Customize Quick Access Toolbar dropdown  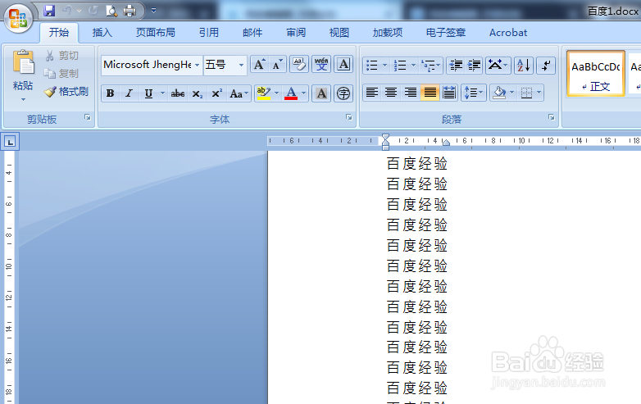point(154,11)
